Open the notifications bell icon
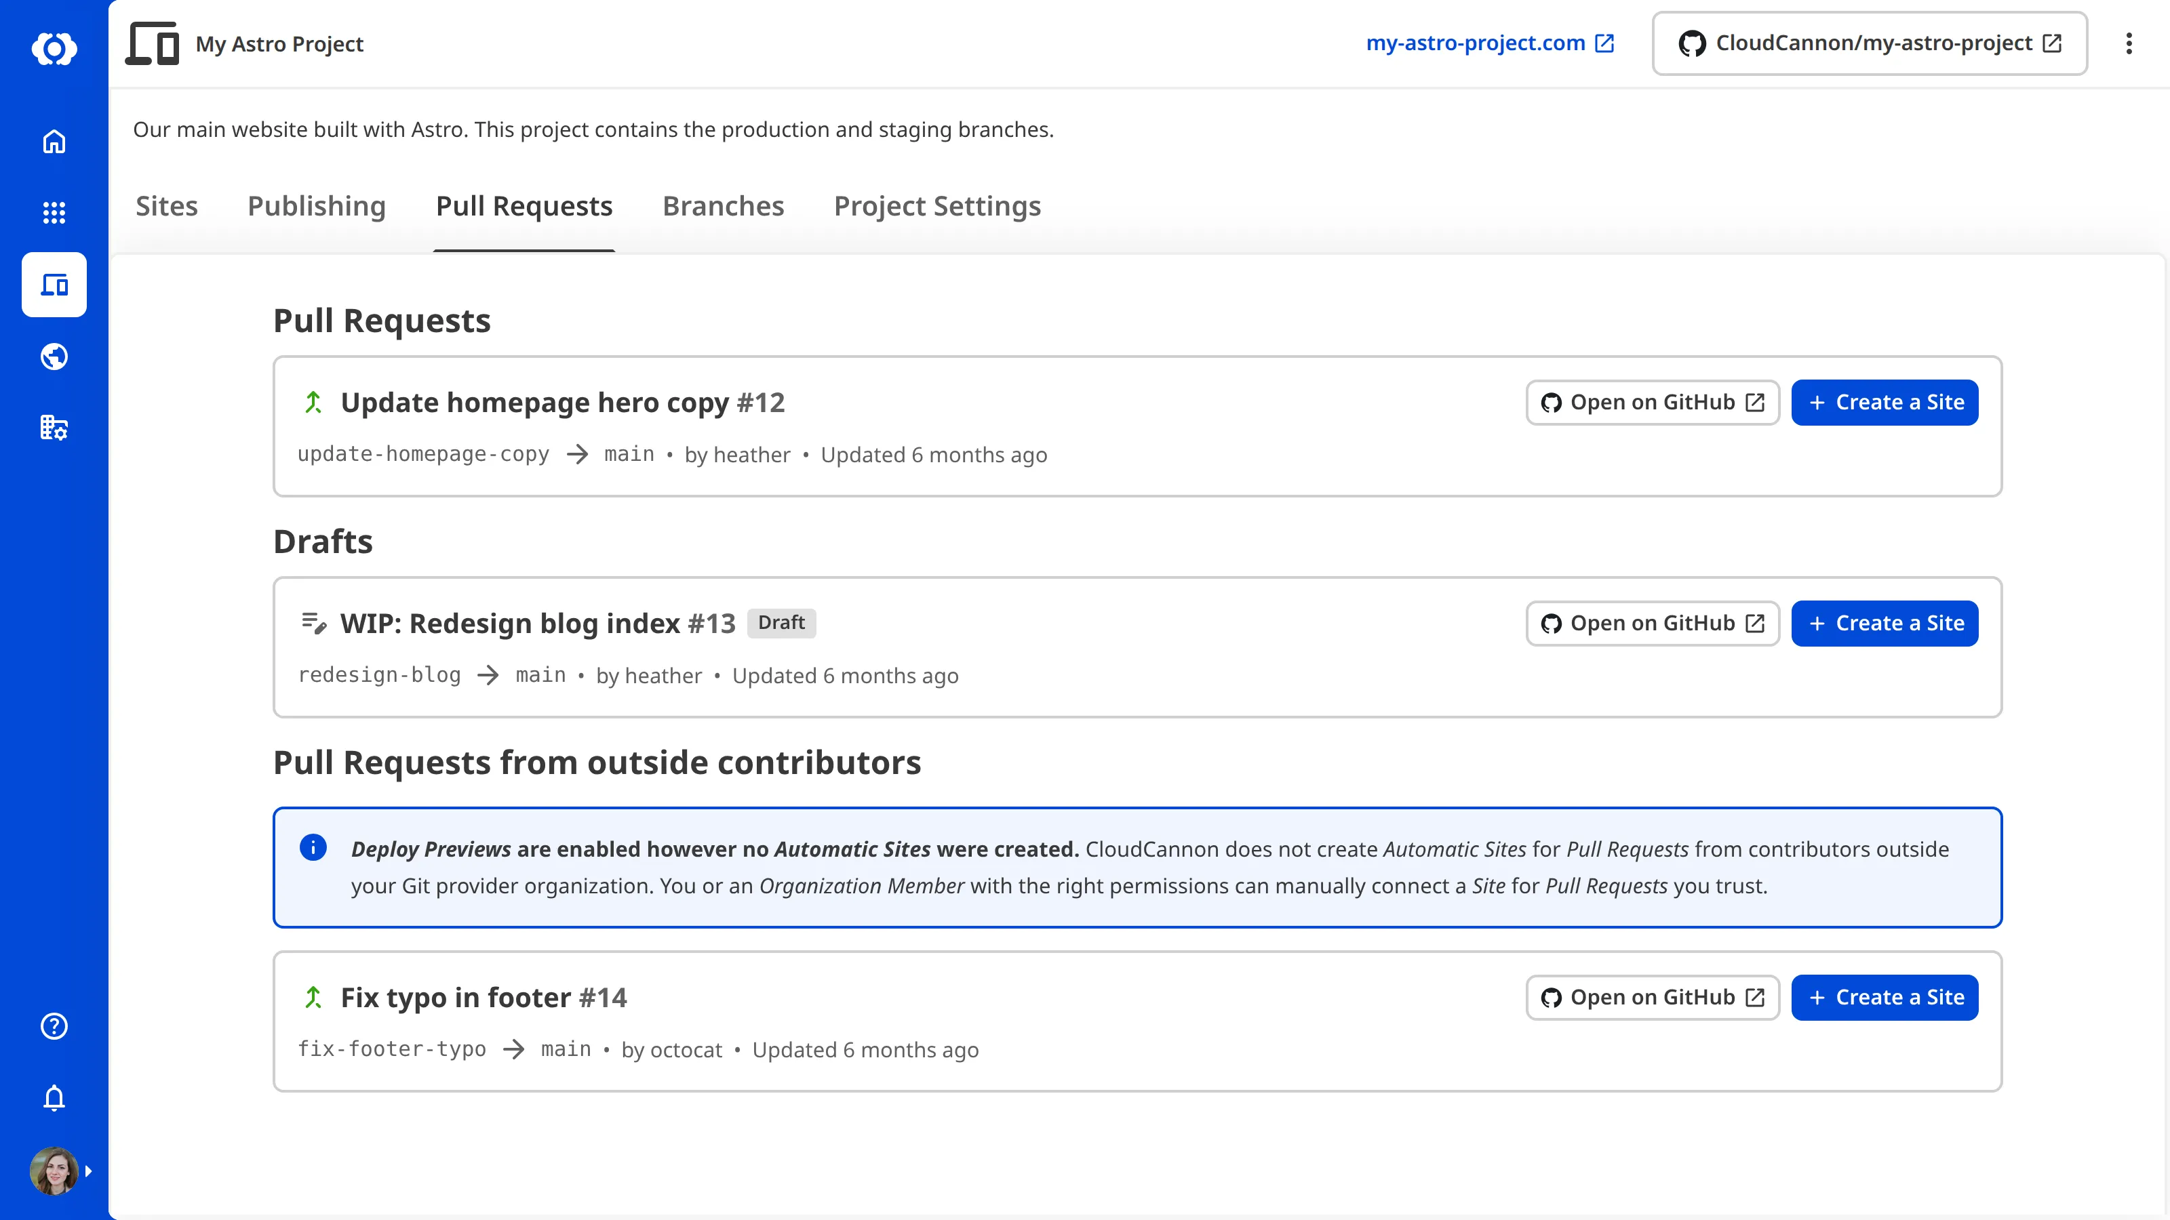The height and width of the screenshot is (1220, 2170). tap(54, 1097)
